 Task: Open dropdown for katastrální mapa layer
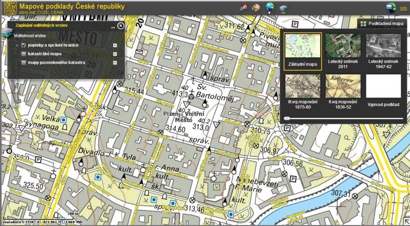click(x=115, y=54)
